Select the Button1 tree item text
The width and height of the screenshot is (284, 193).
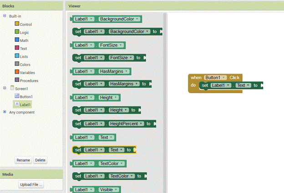(26, 97)
